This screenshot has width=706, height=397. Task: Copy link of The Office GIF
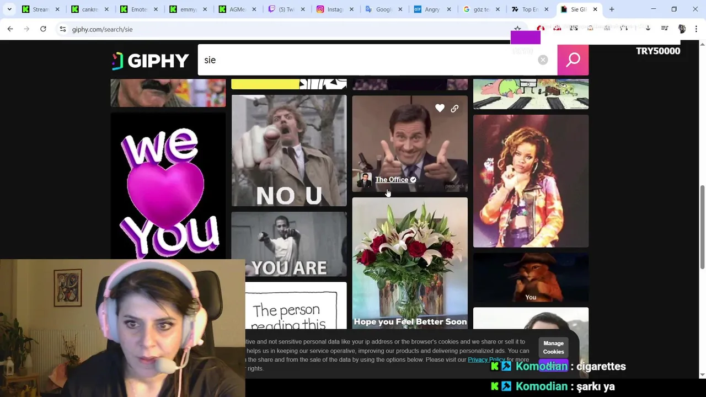point(454,109)
